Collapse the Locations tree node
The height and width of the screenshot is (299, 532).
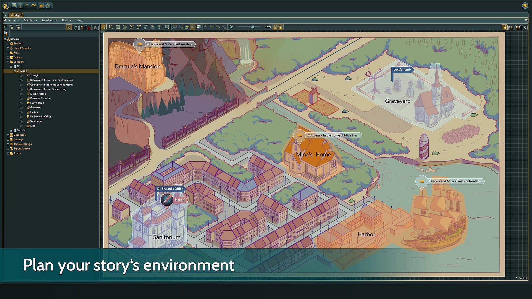click(x=8, y=62)
